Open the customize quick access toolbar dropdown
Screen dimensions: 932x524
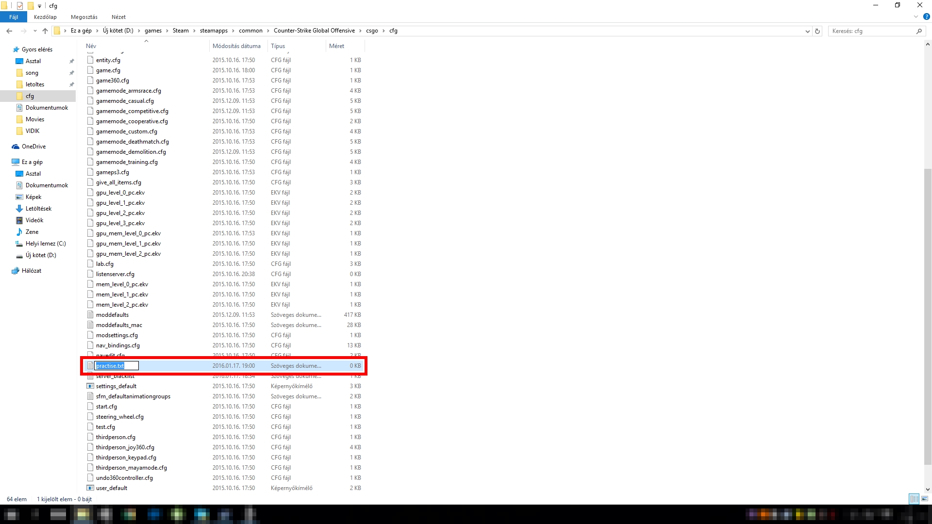[x=40, y=6]
